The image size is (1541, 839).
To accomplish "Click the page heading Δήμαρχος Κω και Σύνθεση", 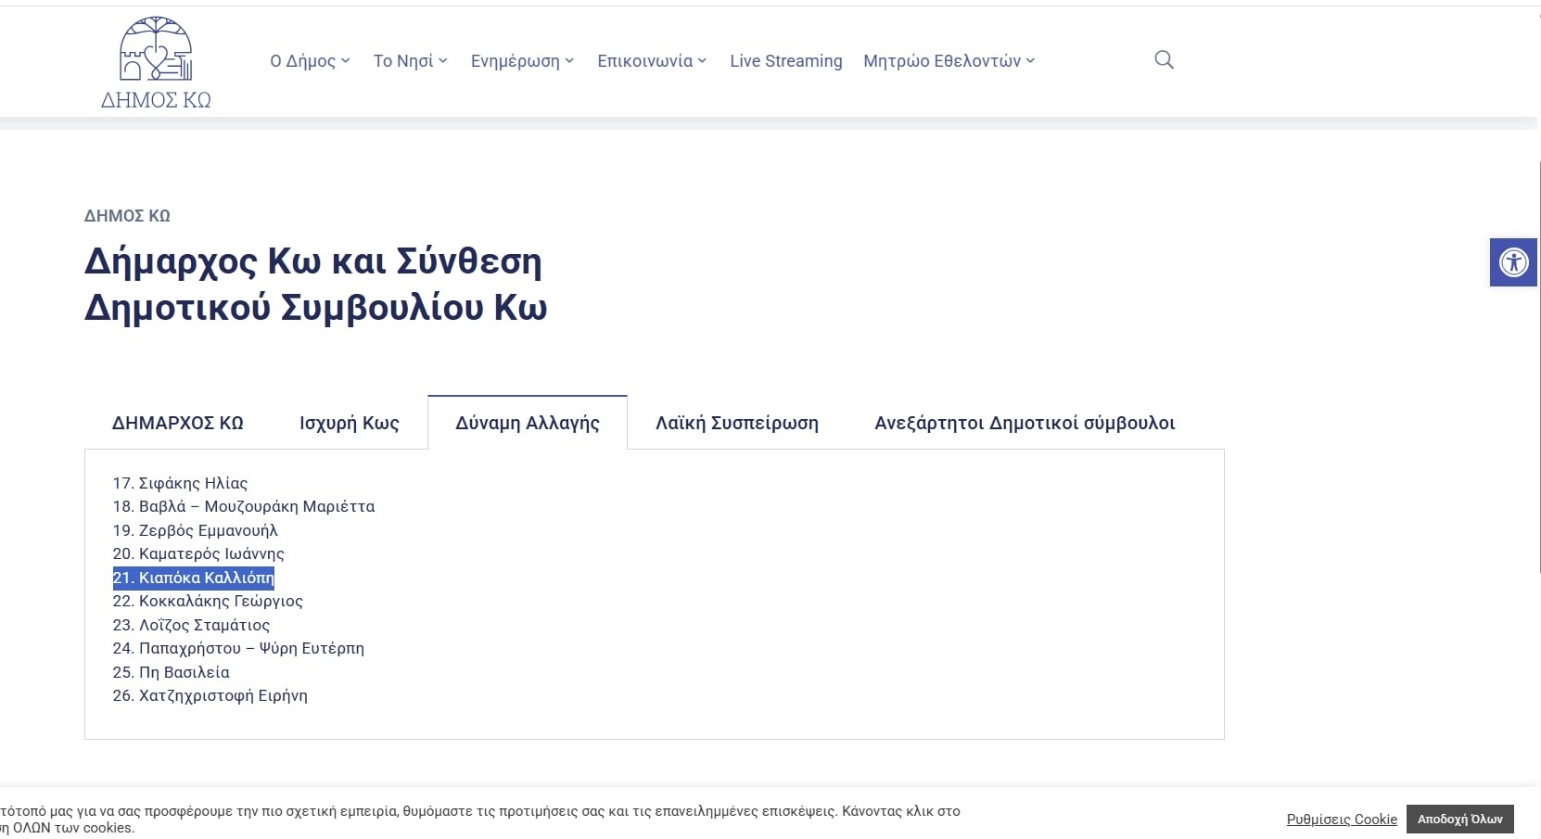I will click(x=316, y=285).
